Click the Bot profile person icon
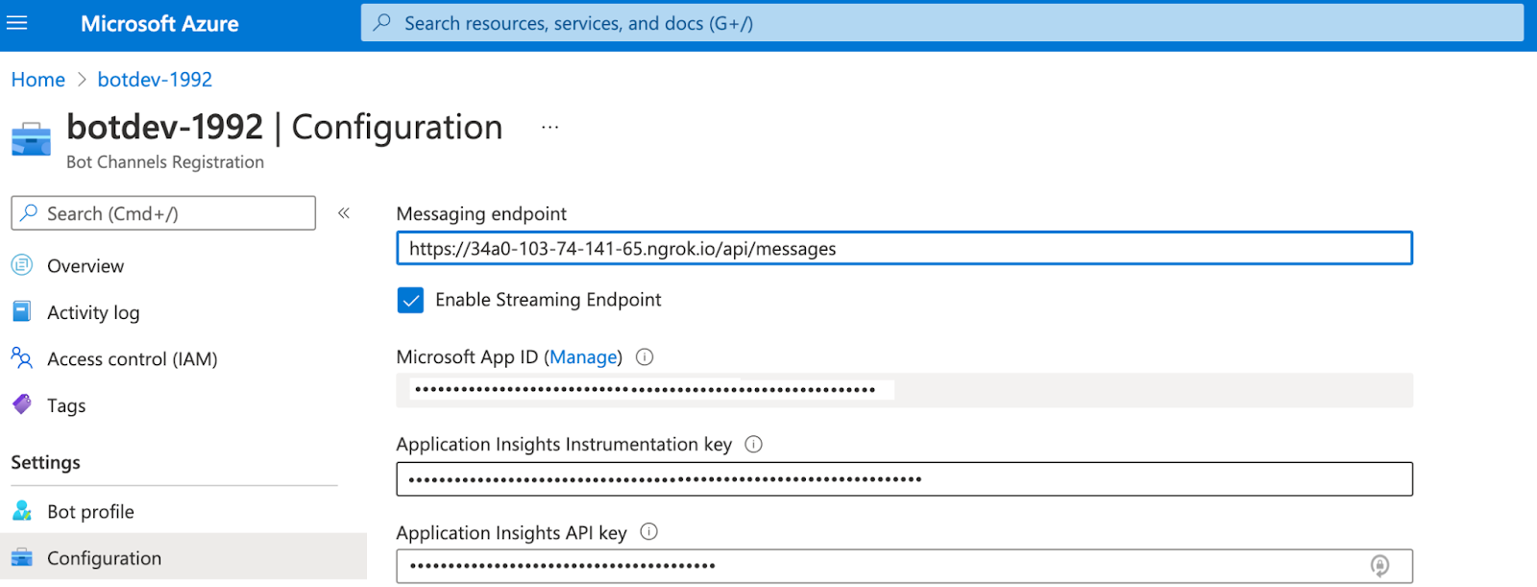 [x=21, y=510]
